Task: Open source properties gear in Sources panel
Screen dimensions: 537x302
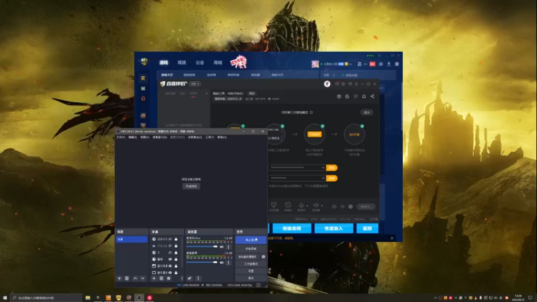Action: (168, 279)
